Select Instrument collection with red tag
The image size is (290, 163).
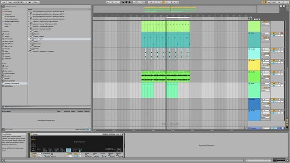click(8, 12)
